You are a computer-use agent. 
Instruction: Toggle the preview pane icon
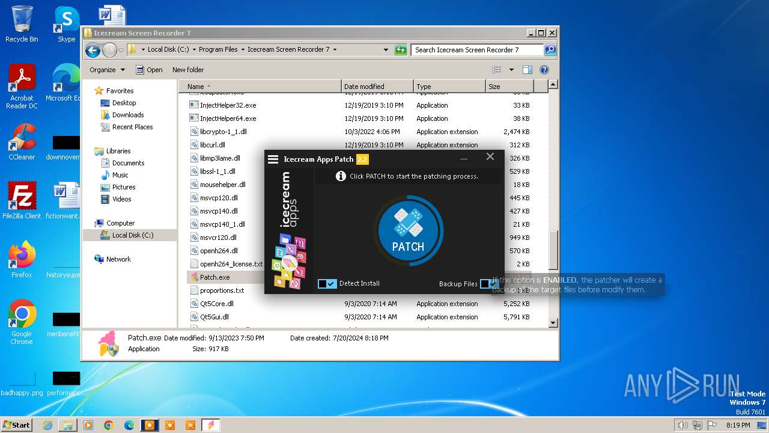(527, 70)
